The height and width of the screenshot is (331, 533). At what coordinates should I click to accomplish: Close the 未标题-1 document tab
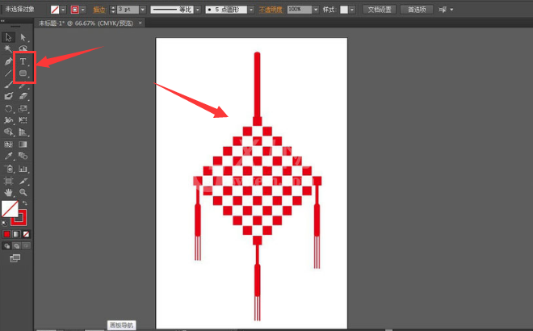[x=140, y=23]
